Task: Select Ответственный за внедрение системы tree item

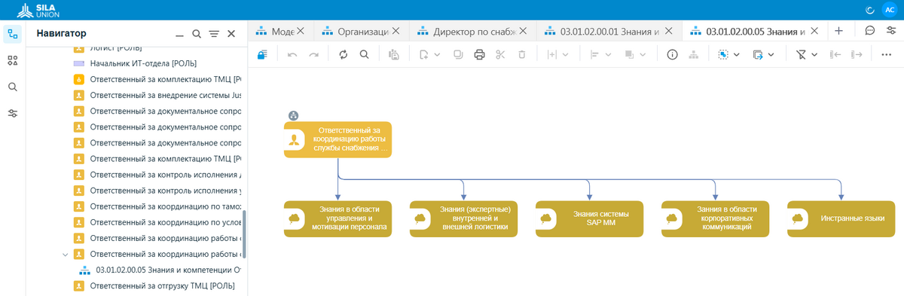Action: pos(166,96)
